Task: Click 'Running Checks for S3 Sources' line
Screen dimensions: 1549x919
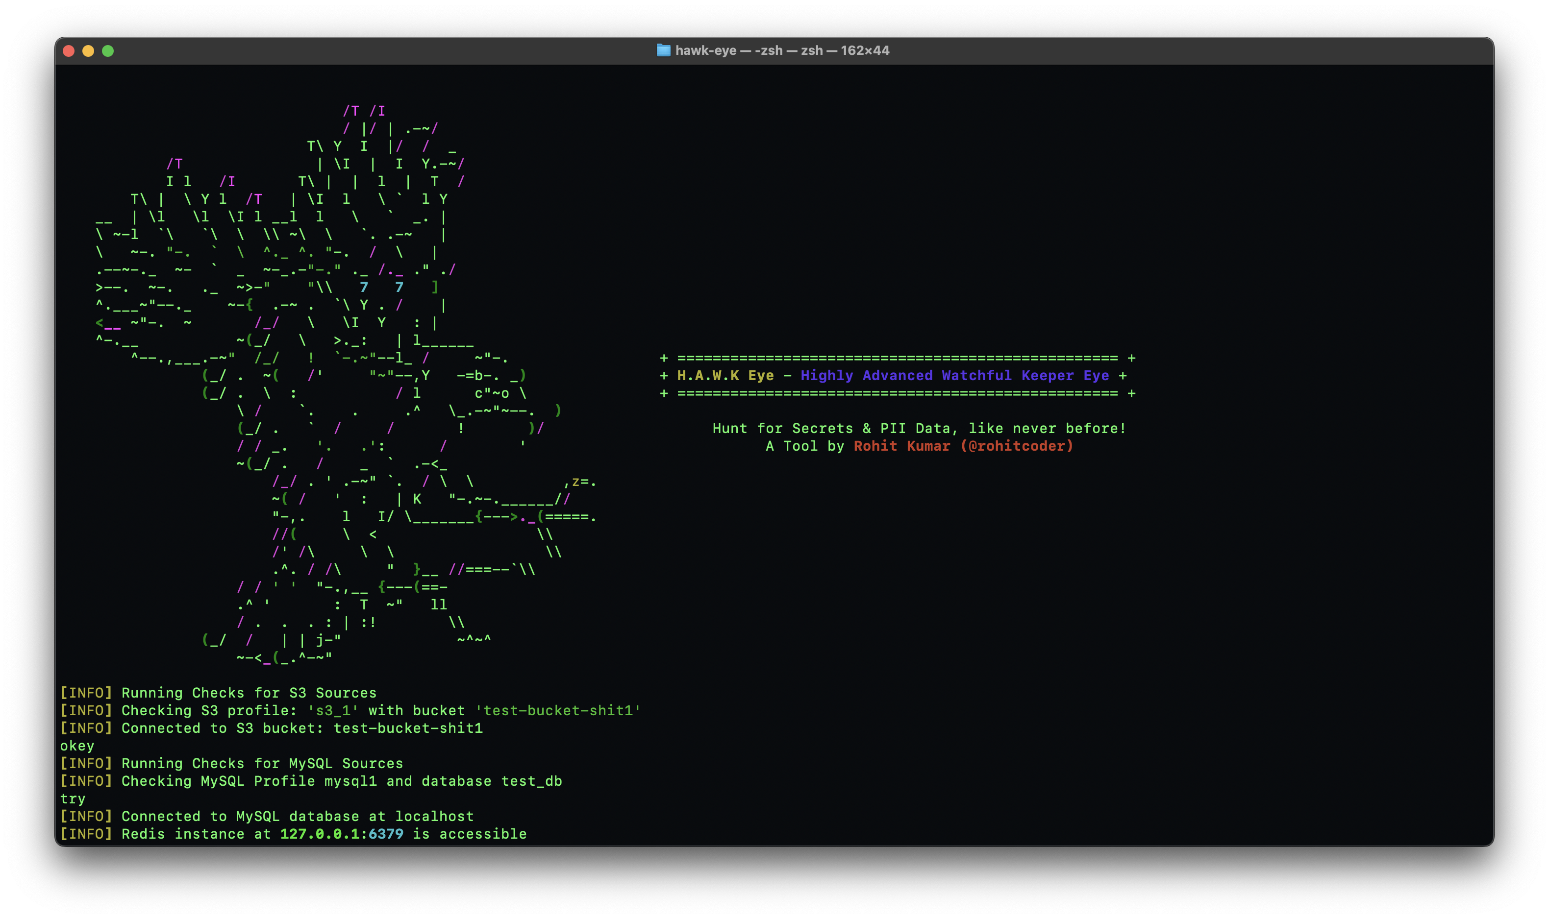Action: point(248,692)
